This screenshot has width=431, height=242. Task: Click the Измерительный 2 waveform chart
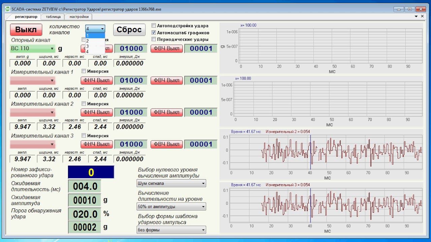tap(326, 152)
